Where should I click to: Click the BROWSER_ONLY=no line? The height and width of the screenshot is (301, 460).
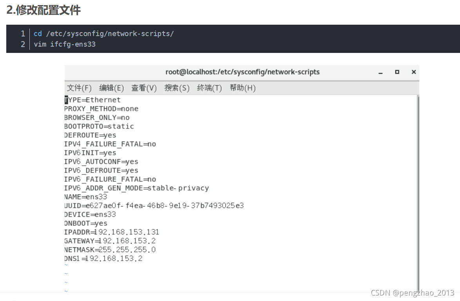coord(97,118)
